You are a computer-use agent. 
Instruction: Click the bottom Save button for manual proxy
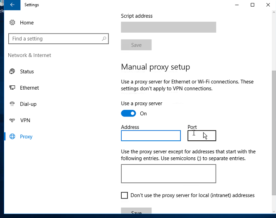pyautogui.click(x=136, y=211)
